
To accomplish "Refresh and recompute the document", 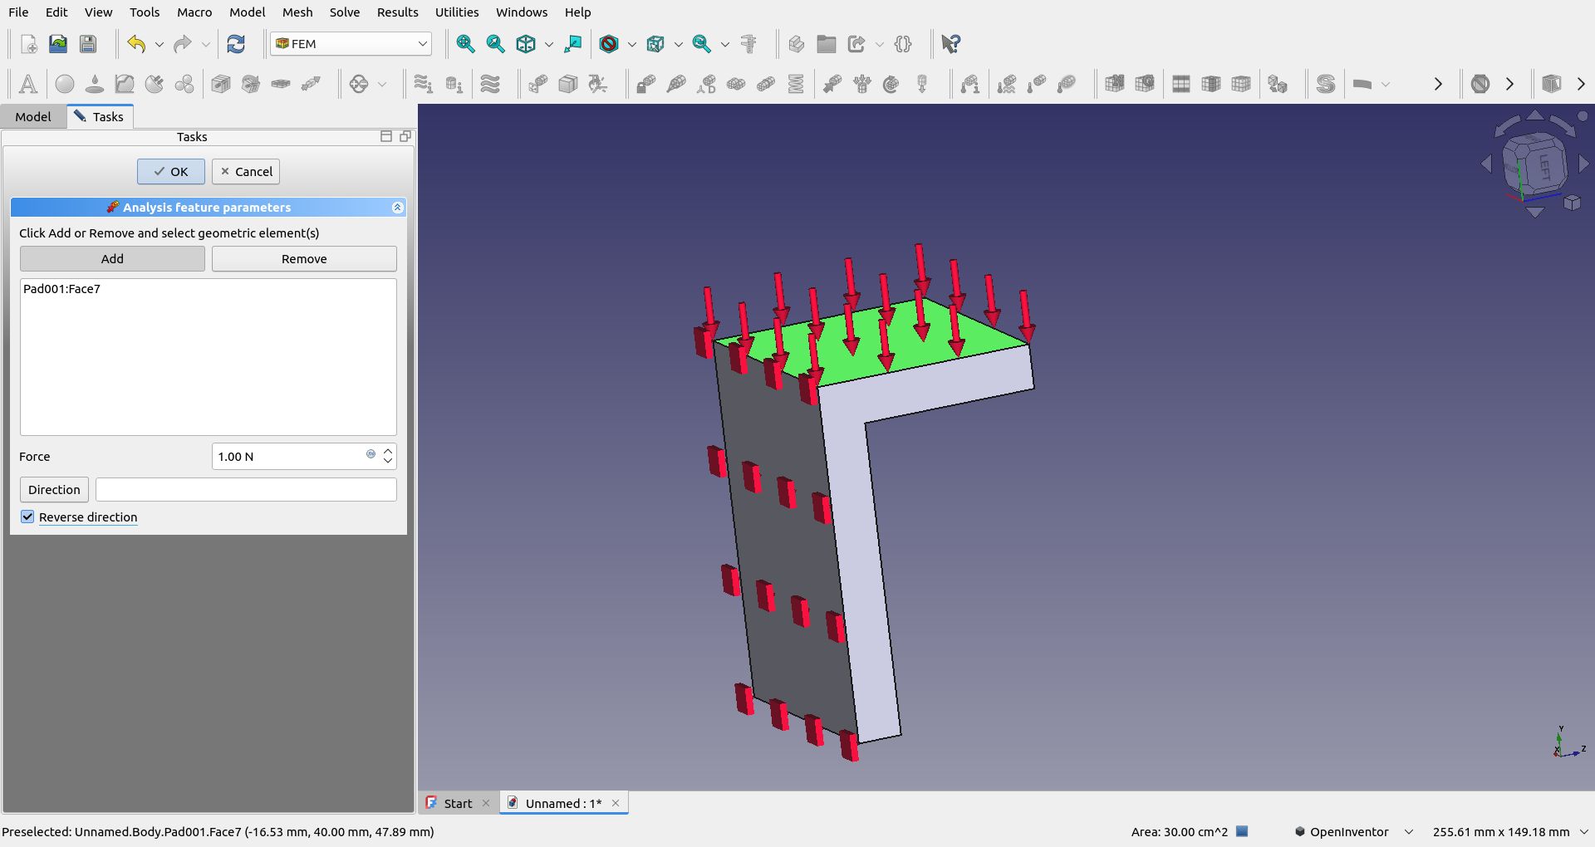I will pyautogui.click(x=236, y=44).
